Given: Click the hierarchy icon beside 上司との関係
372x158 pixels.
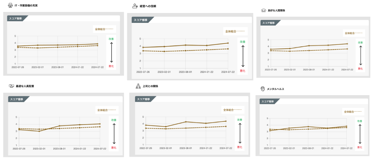Looking at the screenshot, I should (x=138, y=86).
